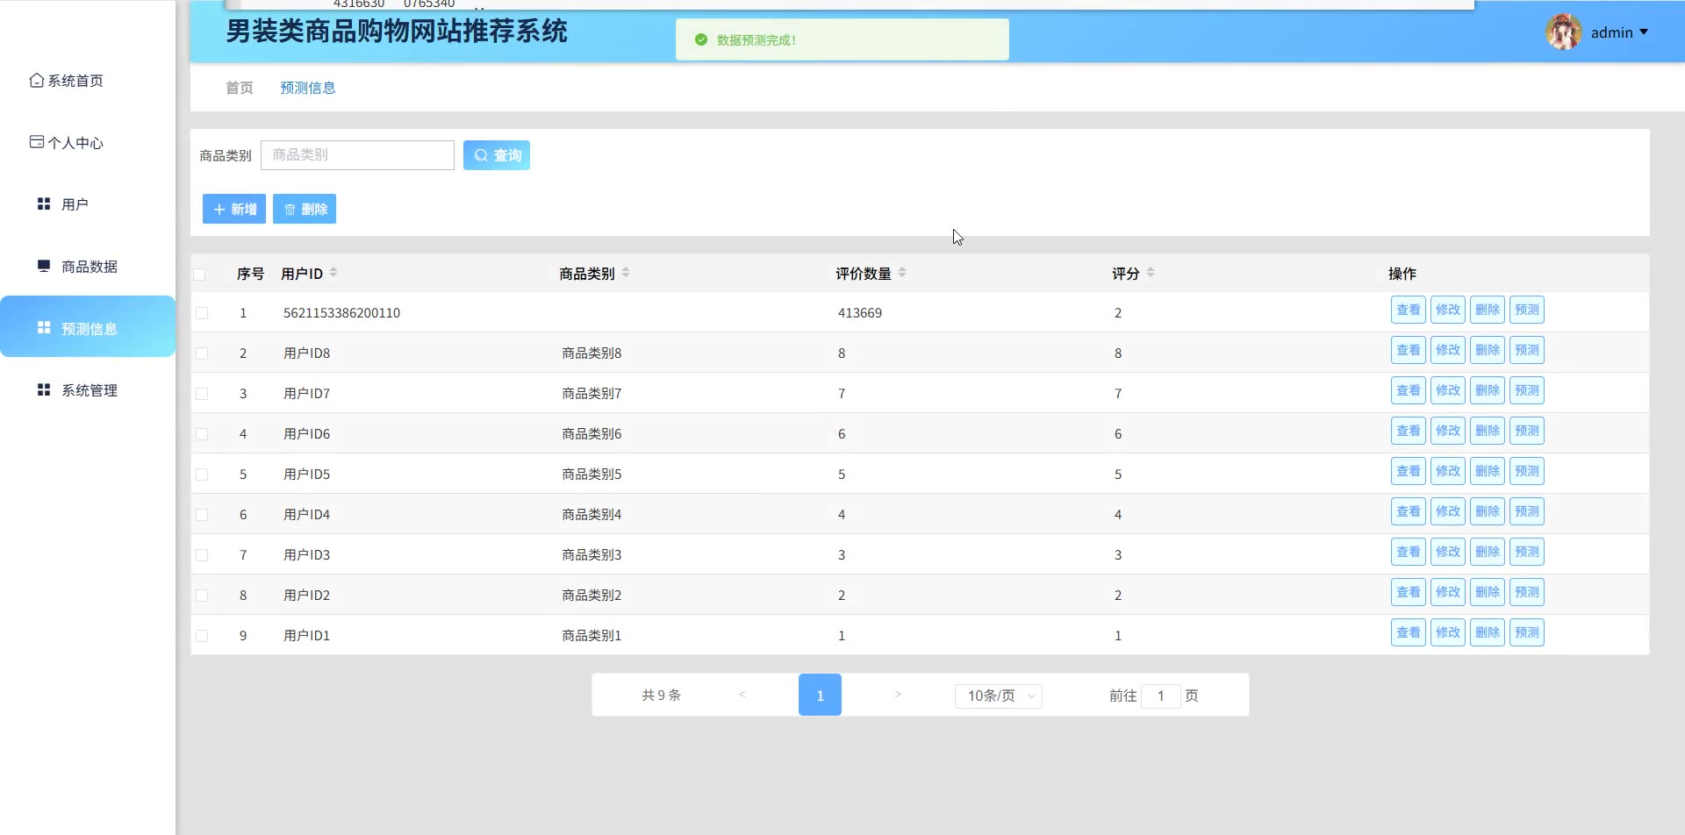Expand the 10条/页 page size dropdown

(x=998, y=696)
